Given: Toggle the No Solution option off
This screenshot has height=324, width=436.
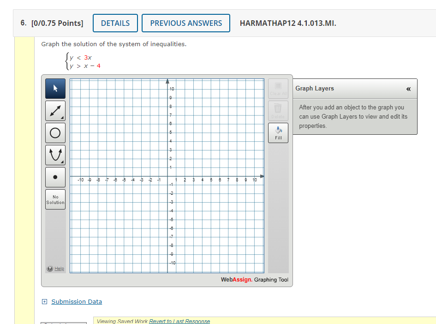Looking at the screenshot, I should (55, 199).
